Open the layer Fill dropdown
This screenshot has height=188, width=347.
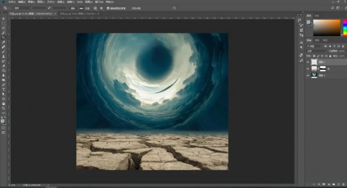click(342, 56)
